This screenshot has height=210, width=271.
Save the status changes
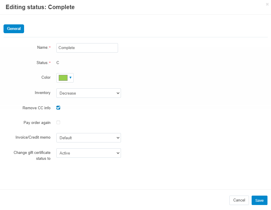click(260, 200)
